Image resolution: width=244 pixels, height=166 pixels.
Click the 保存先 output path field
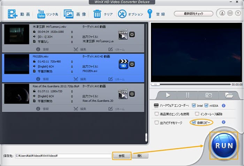click(x=63, y=156)
